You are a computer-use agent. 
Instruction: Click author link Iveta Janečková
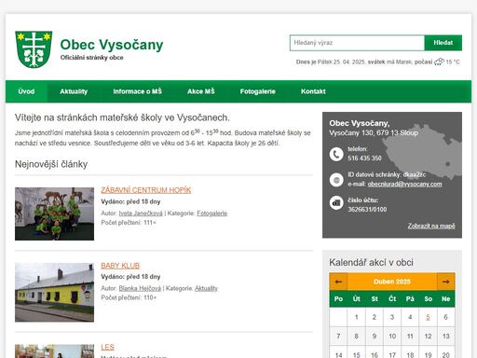pyautogui.click(x=141, y=213)
